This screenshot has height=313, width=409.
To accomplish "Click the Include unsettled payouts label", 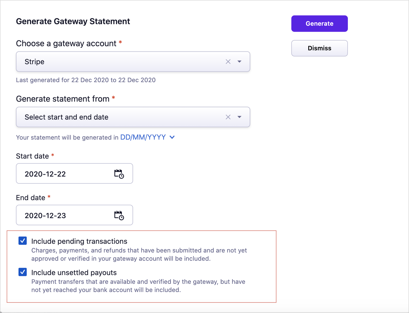I will [74, 272].
